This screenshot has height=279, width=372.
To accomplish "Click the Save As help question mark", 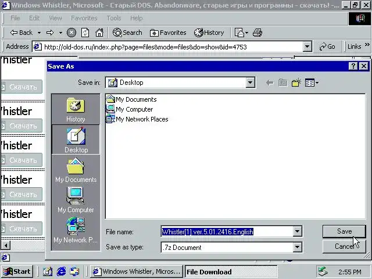I will pyautogui.click(x=353, y=66).
